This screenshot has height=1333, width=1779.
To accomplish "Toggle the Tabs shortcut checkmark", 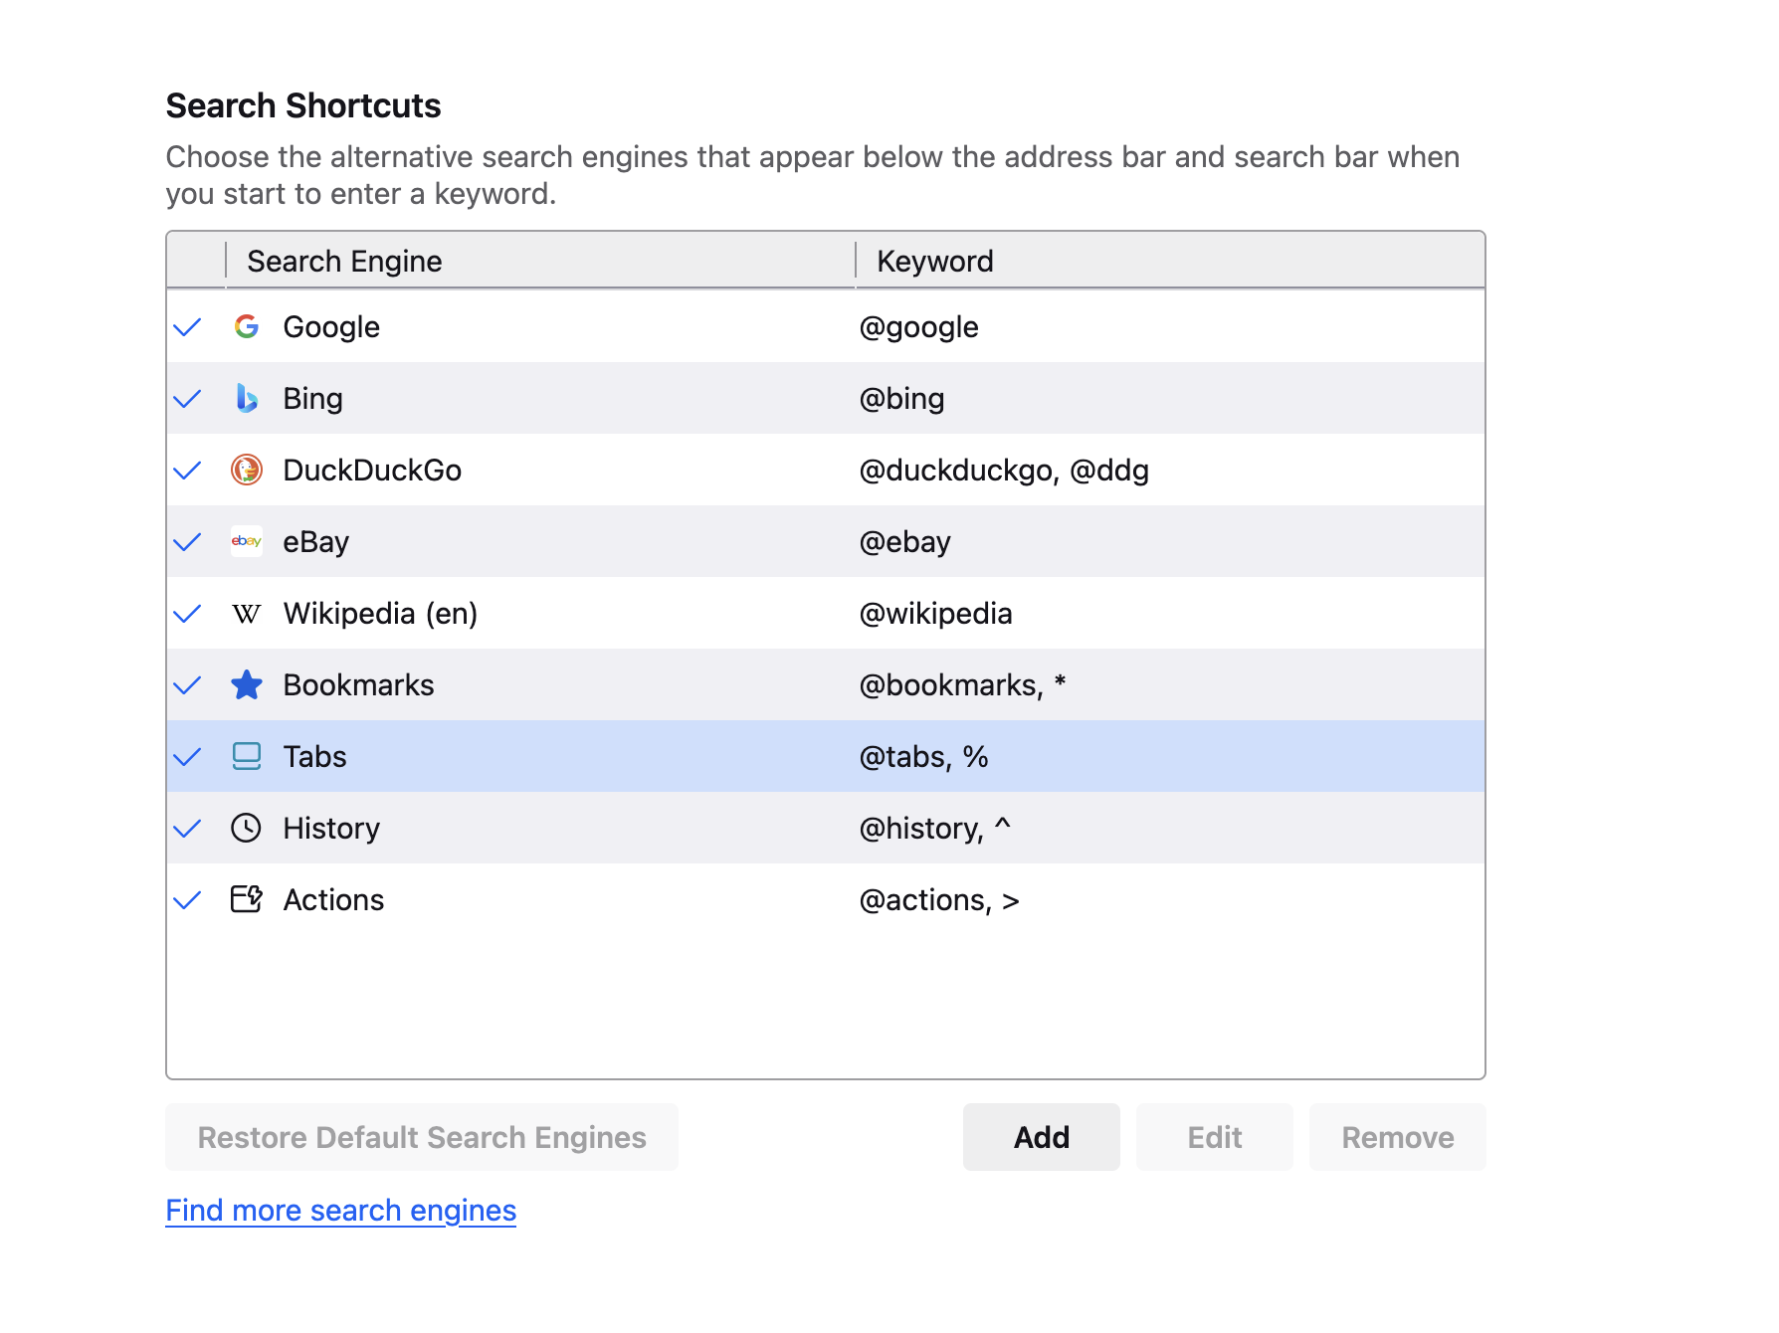I will pyautogui.click(x=187, y=757).
